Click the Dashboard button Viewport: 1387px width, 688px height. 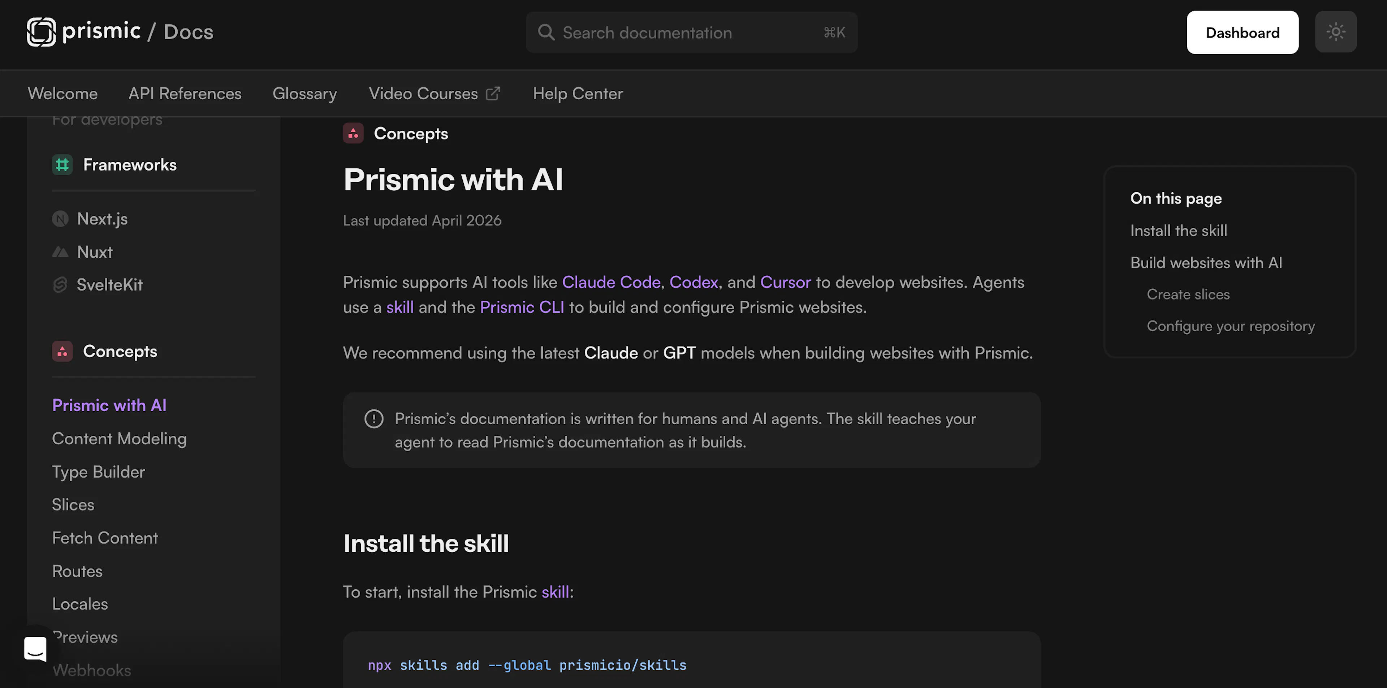(1243, 32)
